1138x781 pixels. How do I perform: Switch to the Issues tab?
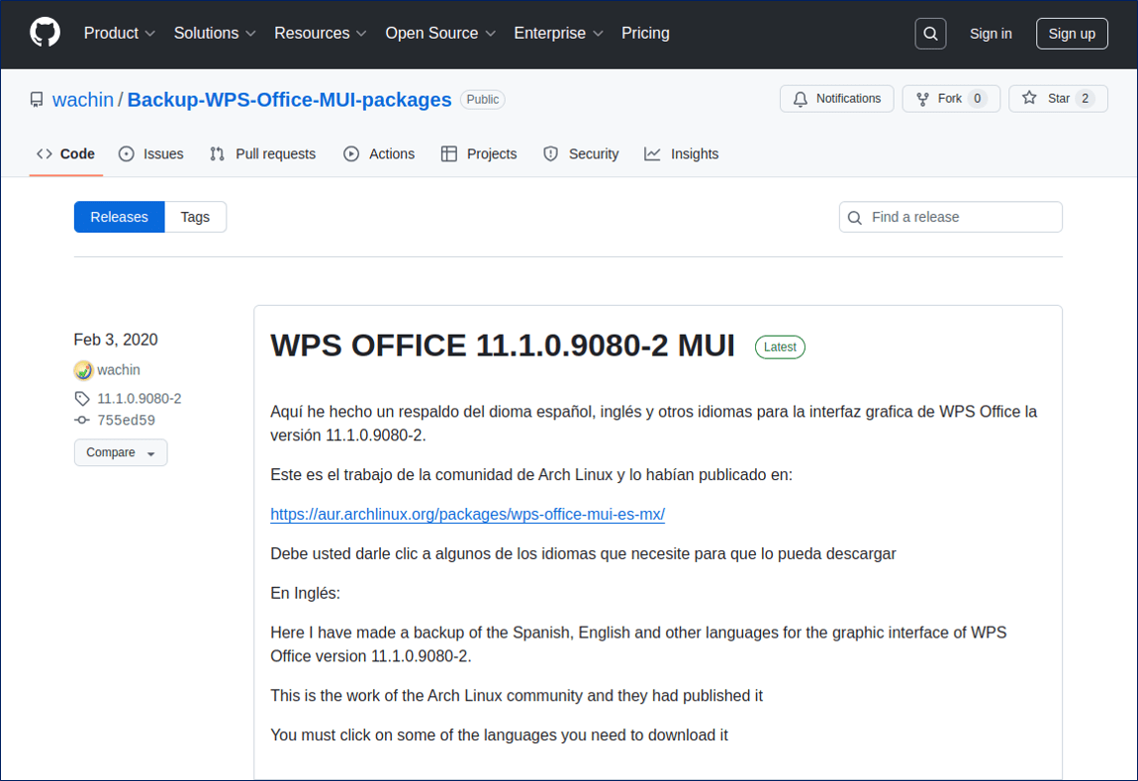pos(151,153)
